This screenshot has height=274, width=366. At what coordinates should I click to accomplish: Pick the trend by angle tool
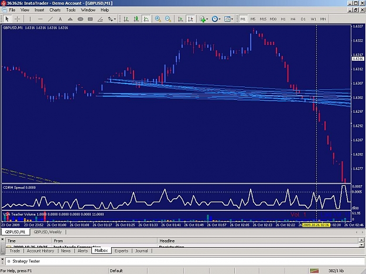coord(100,19)
